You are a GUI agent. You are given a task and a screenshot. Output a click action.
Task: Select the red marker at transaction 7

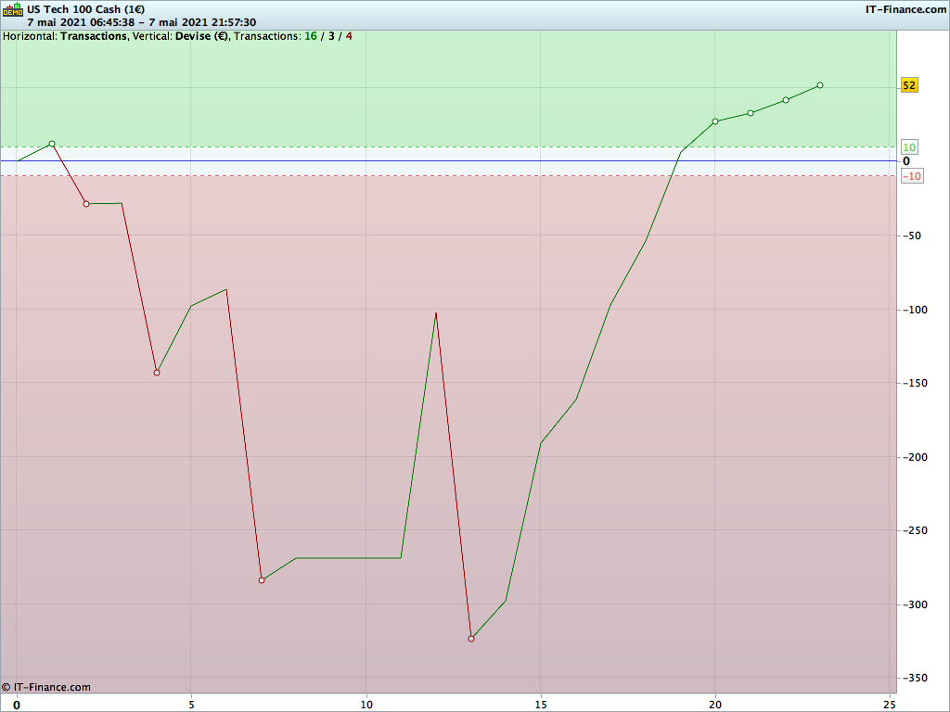tap(262, 580)
